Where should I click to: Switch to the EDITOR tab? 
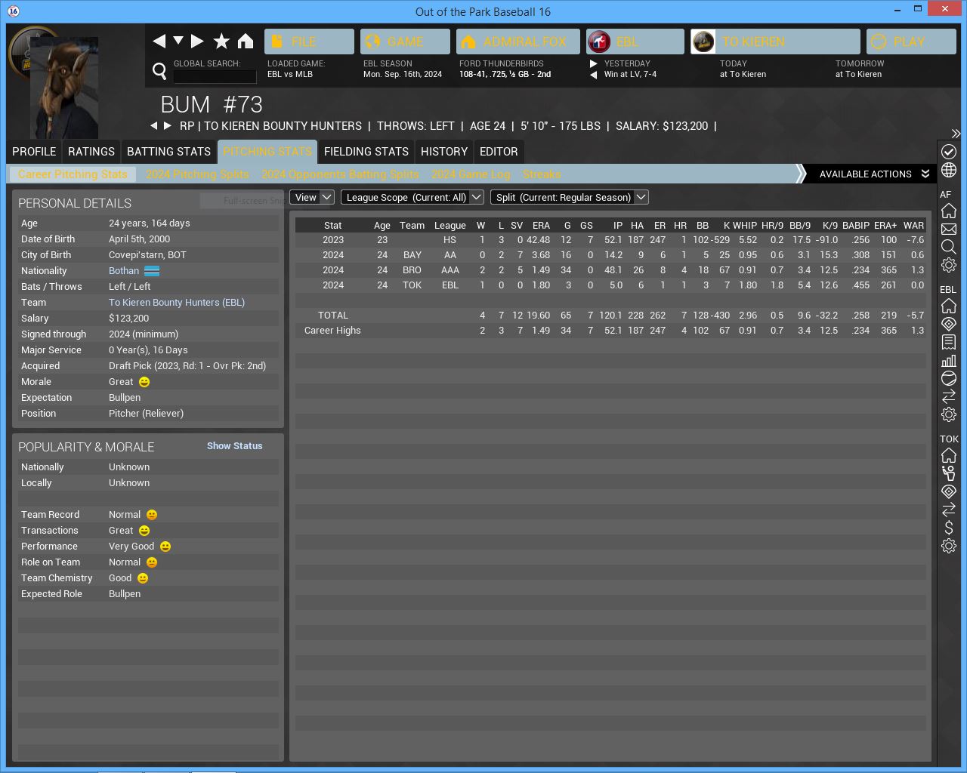499,152
